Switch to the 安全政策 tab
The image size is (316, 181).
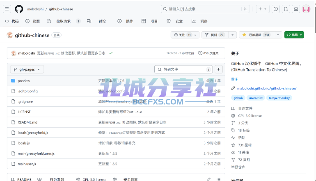125,179
